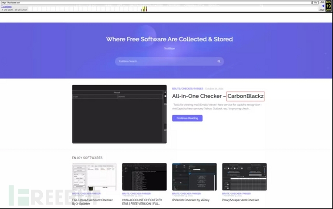Open the IPVanish Checker thumbnail
This screenshot has width=333, height=209.
194,177
